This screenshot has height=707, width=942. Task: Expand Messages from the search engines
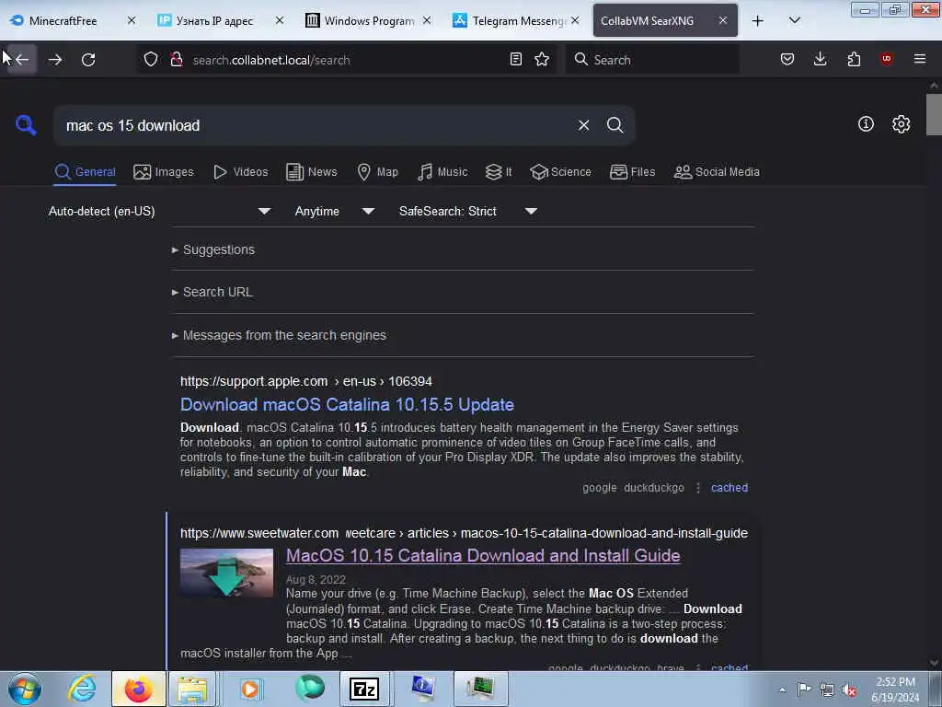click(x=279, y=335)
